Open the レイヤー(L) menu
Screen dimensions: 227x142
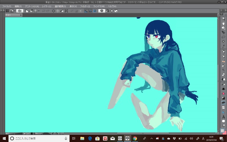pyautogui.click(x=47, y=6)
